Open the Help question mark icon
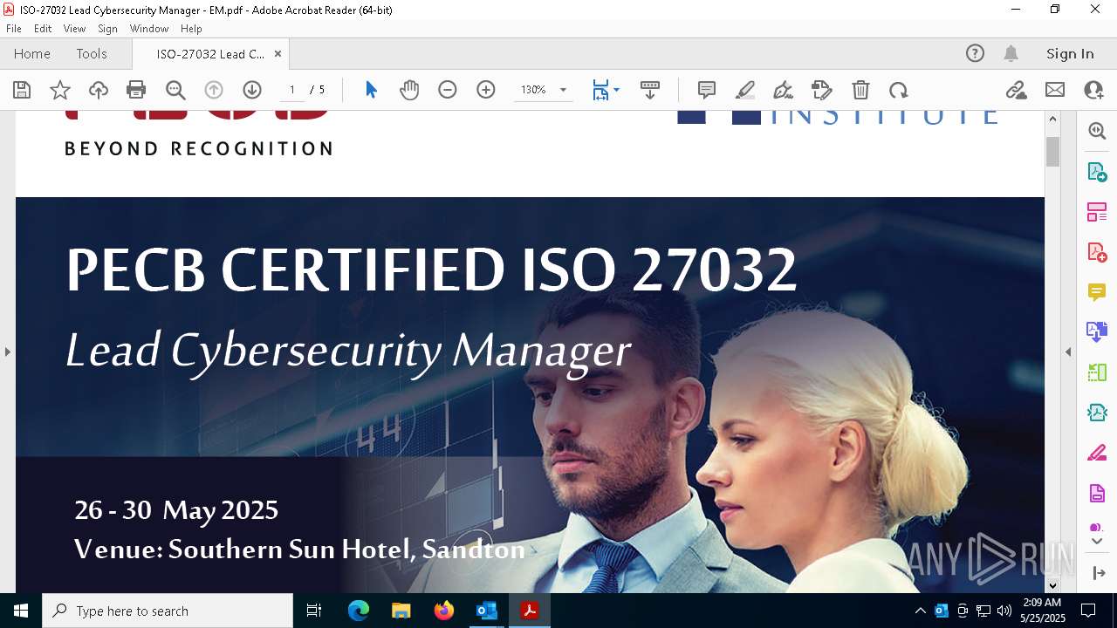This screenshot has width=1117, height=628. [x=975, y=53]
